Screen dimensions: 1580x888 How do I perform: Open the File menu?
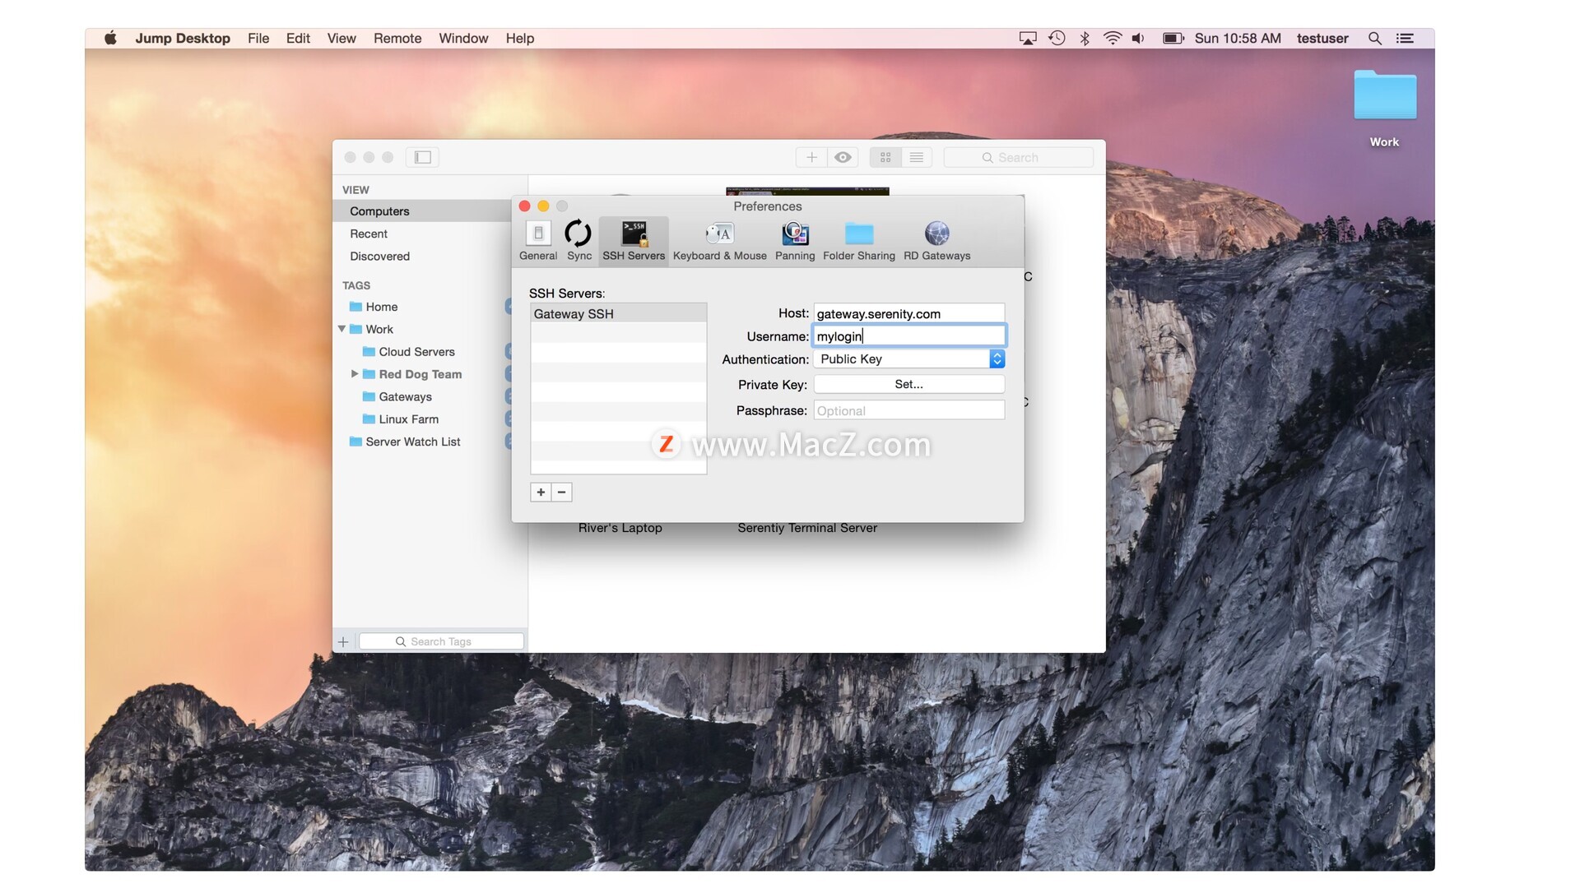click(258, 38)
